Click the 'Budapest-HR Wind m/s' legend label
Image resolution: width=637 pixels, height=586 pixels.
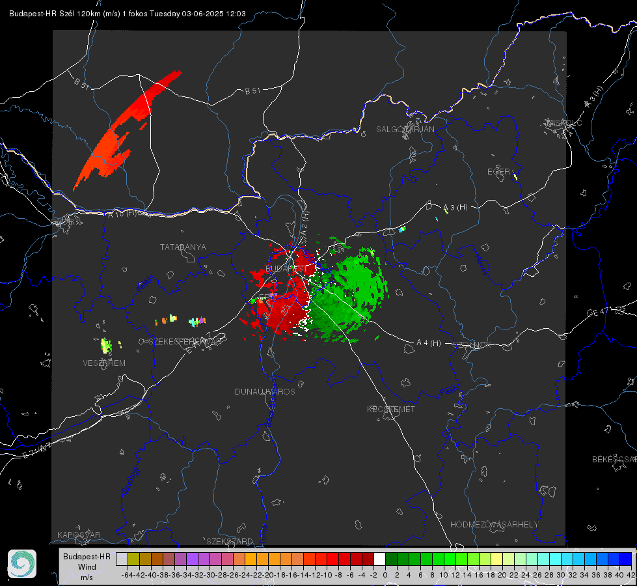[x=87, y=566]
